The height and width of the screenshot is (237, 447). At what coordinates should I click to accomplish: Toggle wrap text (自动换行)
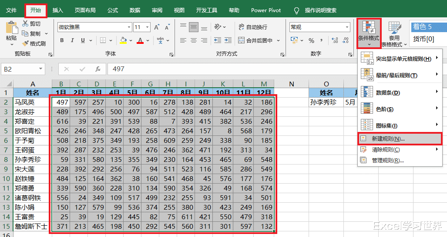[x=252, y=27]
